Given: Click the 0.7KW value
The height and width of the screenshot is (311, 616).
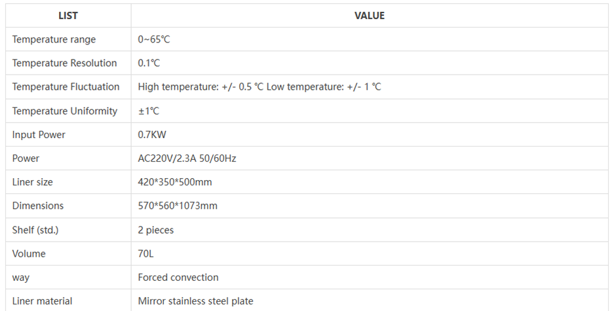Looking at the screenshot, I should 151,134.
